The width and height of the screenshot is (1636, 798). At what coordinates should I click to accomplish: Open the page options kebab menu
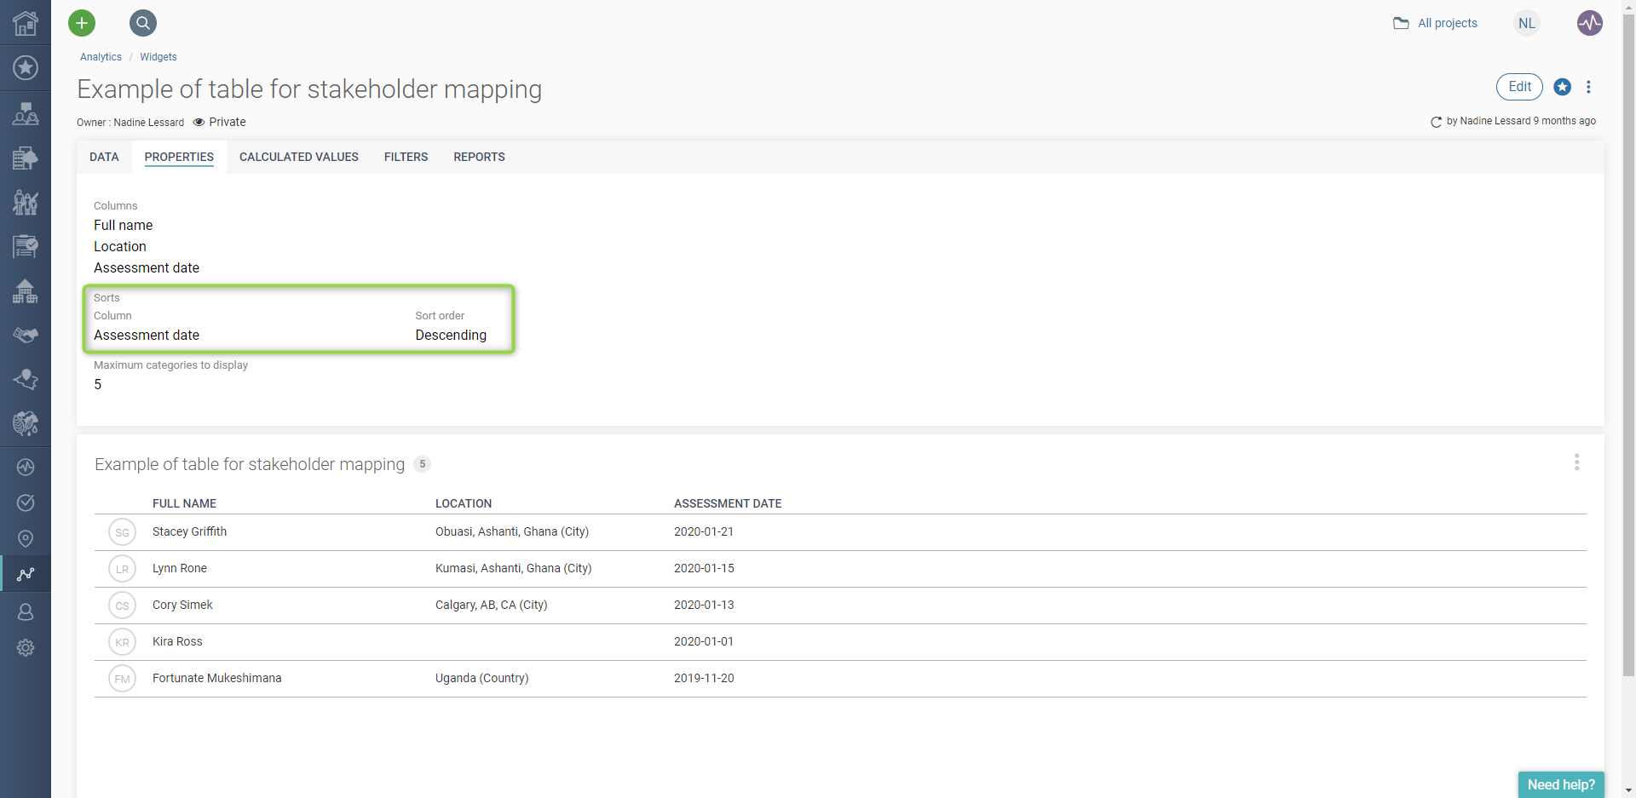pyautogui.click(x=1588, y=87)
